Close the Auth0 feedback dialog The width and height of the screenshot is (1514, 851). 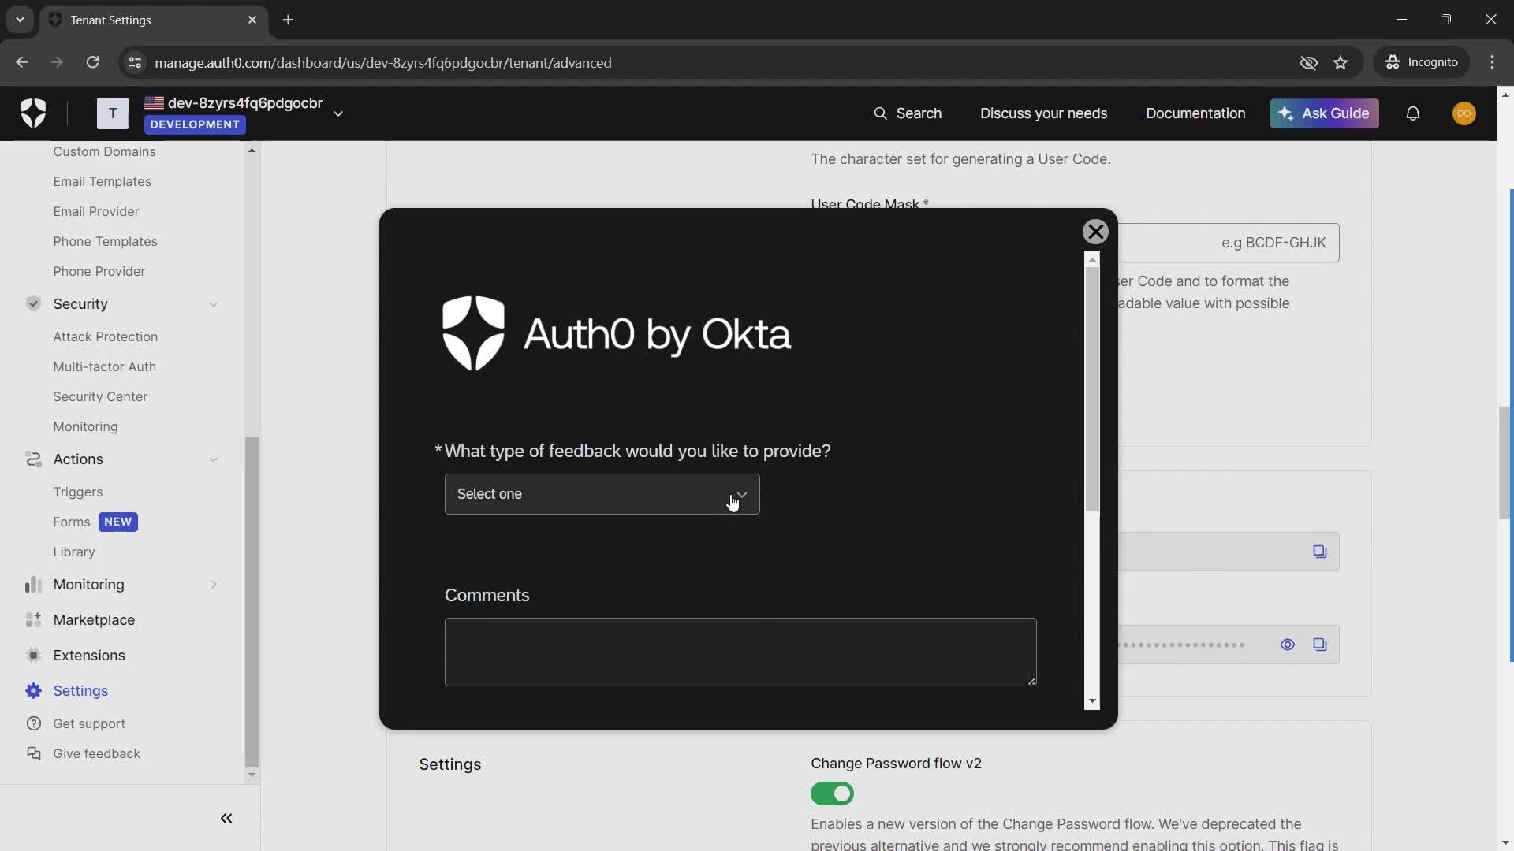pos(1095,232)
